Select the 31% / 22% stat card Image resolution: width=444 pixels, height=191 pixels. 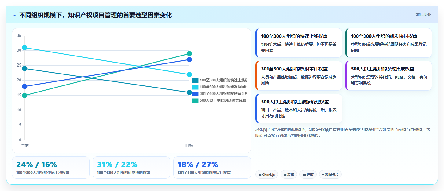coord(131,168)
